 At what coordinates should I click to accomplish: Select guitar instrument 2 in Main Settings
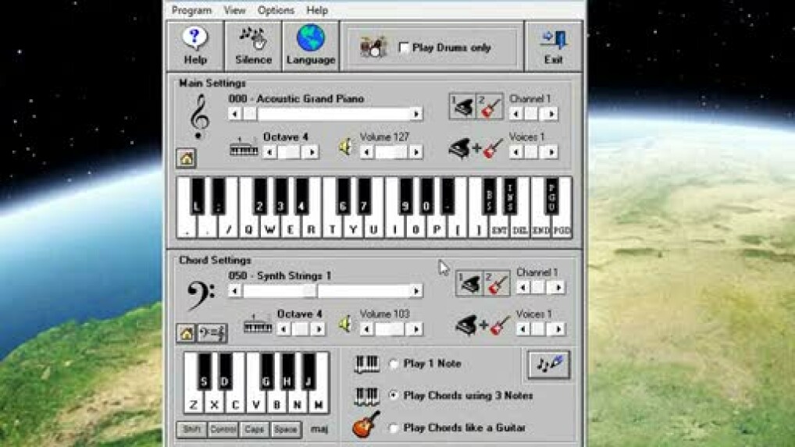tap(490, 108)
